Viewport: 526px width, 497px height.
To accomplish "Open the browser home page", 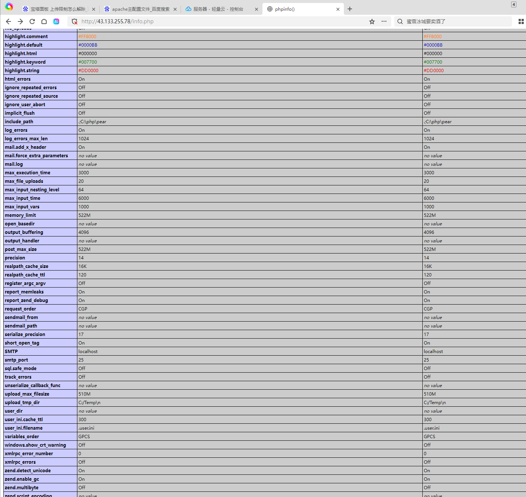I will pyautogui.click(x=44, y=21).
